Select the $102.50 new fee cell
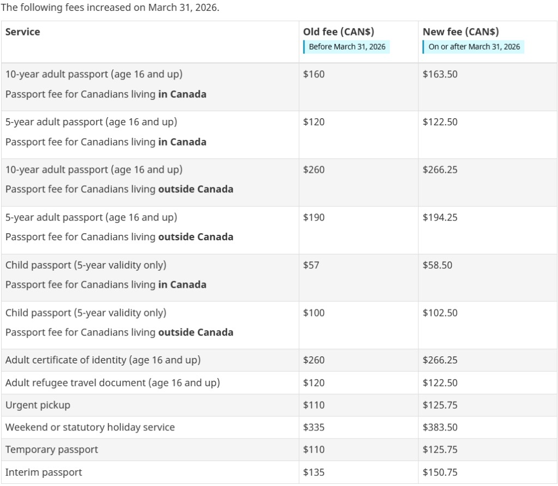 [440, 313]
